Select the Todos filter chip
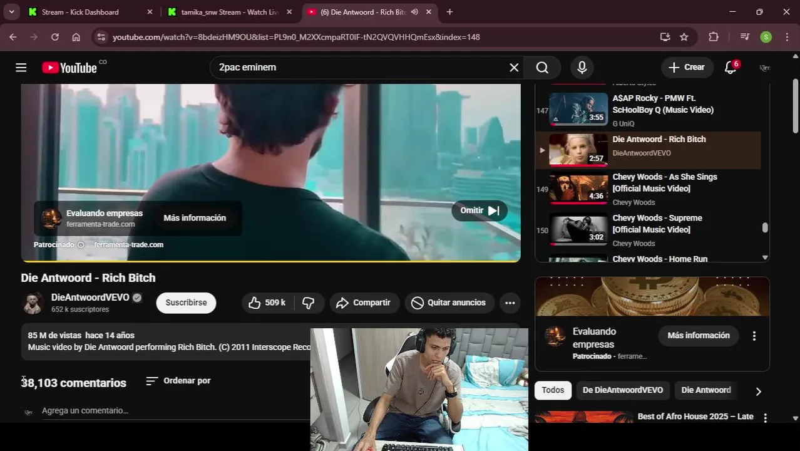800x451 pixels. pyautogui.click(x=553, y=390)
